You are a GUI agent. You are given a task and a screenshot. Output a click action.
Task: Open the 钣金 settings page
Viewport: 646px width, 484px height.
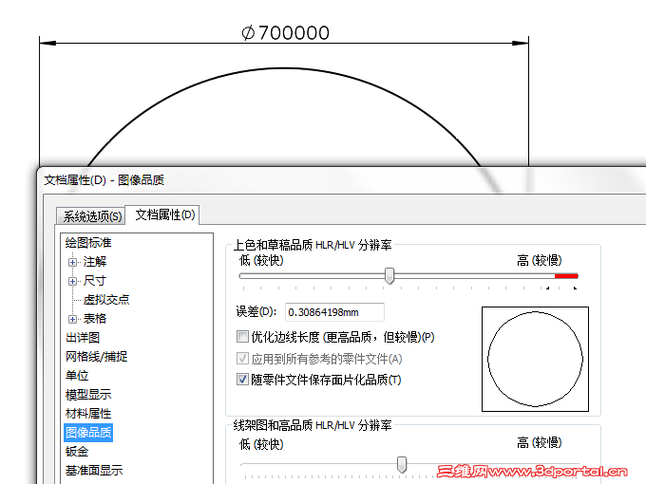77,452
